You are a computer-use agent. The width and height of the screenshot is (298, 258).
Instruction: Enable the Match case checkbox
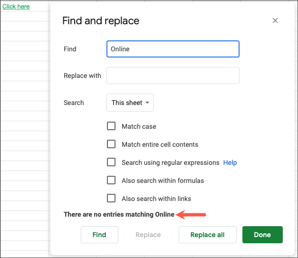point(111,126)
